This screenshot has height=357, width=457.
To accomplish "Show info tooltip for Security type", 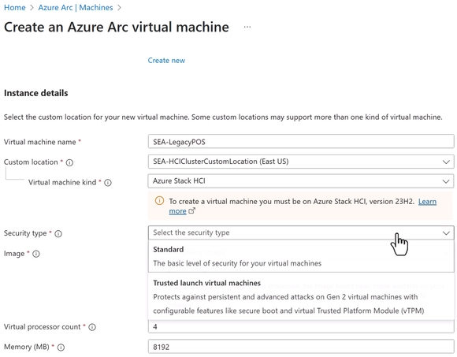I will click(58, 234).
